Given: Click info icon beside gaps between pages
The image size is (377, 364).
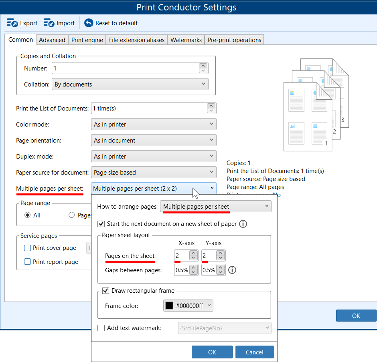Looking at the screenshot, I should click(x=232, y=270).
